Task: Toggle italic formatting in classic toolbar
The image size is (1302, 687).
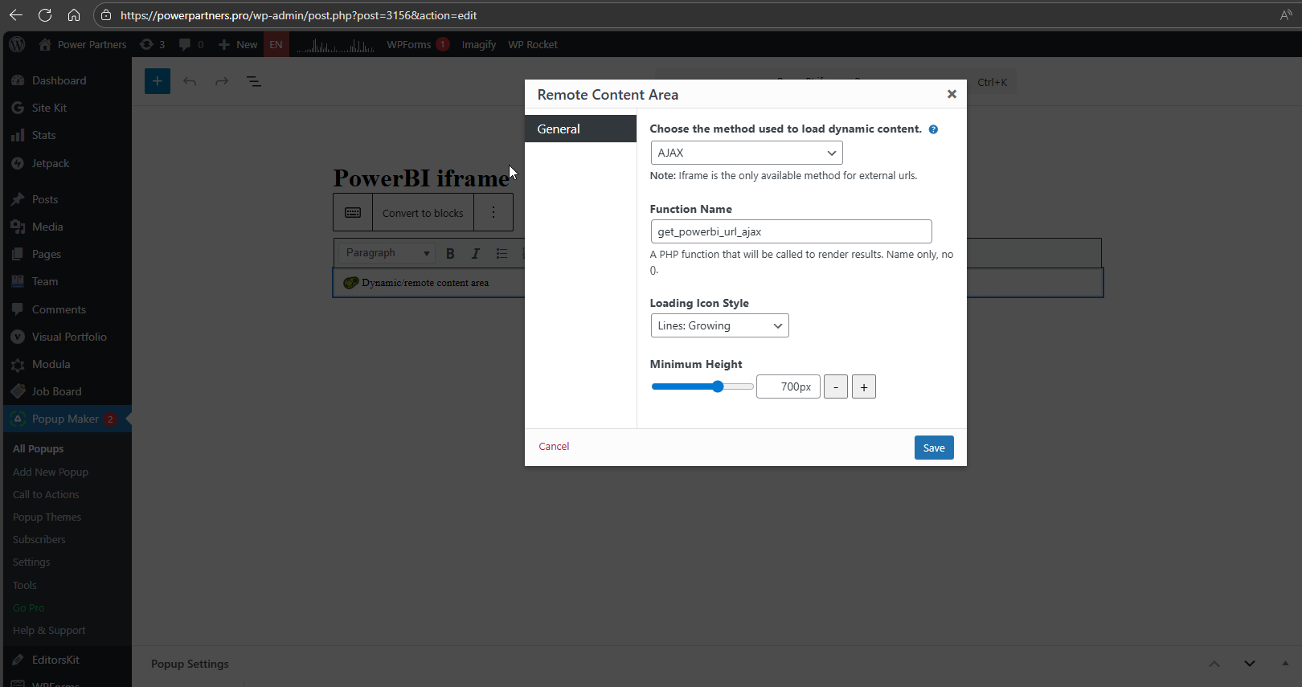Action: coord(475,253)
